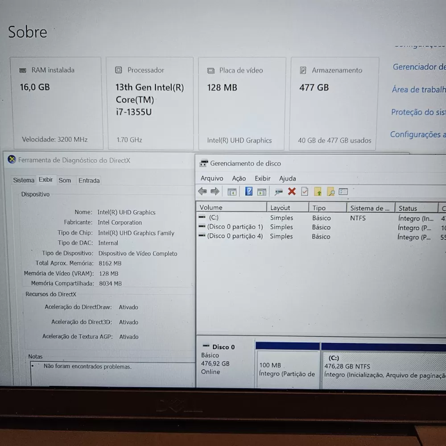Click the Armazenamento 477 GB card
Screen dimensions: 446x446
pos(334,104)
